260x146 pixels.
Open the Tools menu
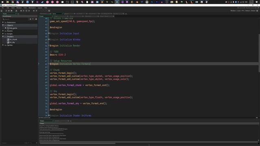coord(25,8)
